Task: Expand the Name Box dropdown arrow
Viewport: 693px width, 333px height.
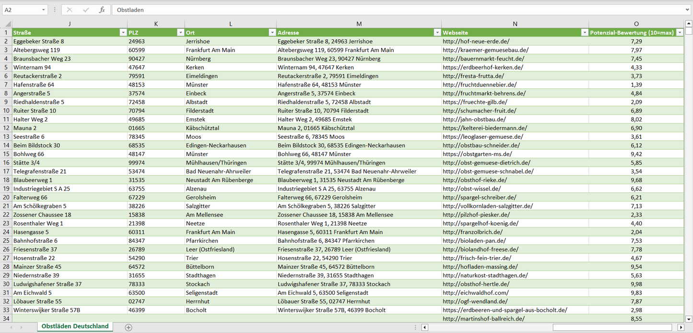Action: coord(43,10)
